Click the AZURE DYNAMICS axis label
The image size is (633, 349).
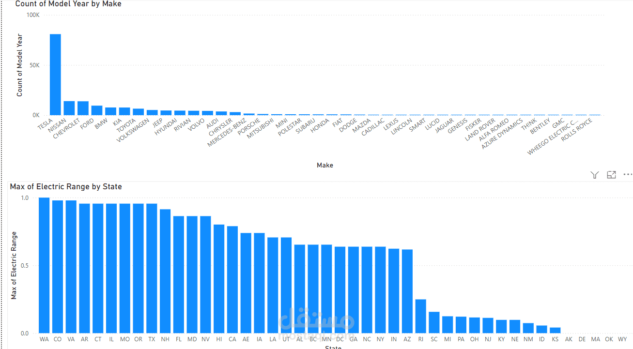503,133
